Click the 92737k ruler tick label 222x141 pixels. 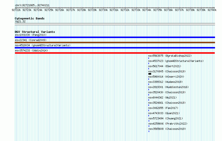179,10
